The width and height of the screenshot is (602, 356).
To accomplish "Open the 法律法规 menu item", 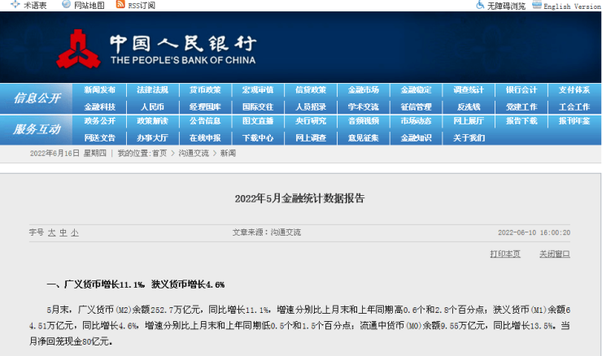I will (152, 89).
